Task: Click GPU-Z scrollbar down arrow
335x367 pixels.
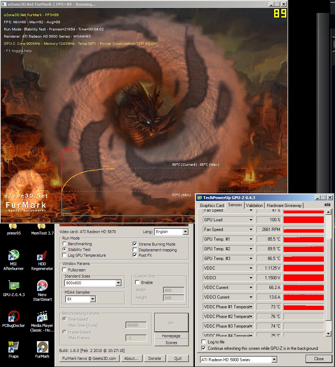Action: (x=329, y=334)
